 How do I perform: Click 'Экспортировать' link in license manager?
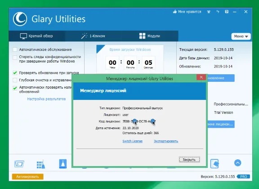pyautogui.click(x=166, y=141)
